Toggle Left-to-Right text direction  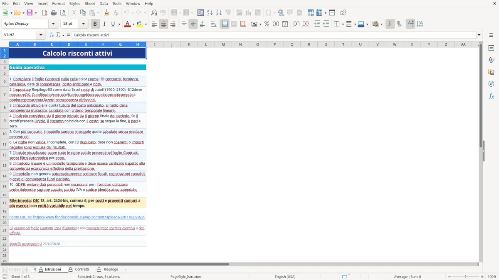390,24
